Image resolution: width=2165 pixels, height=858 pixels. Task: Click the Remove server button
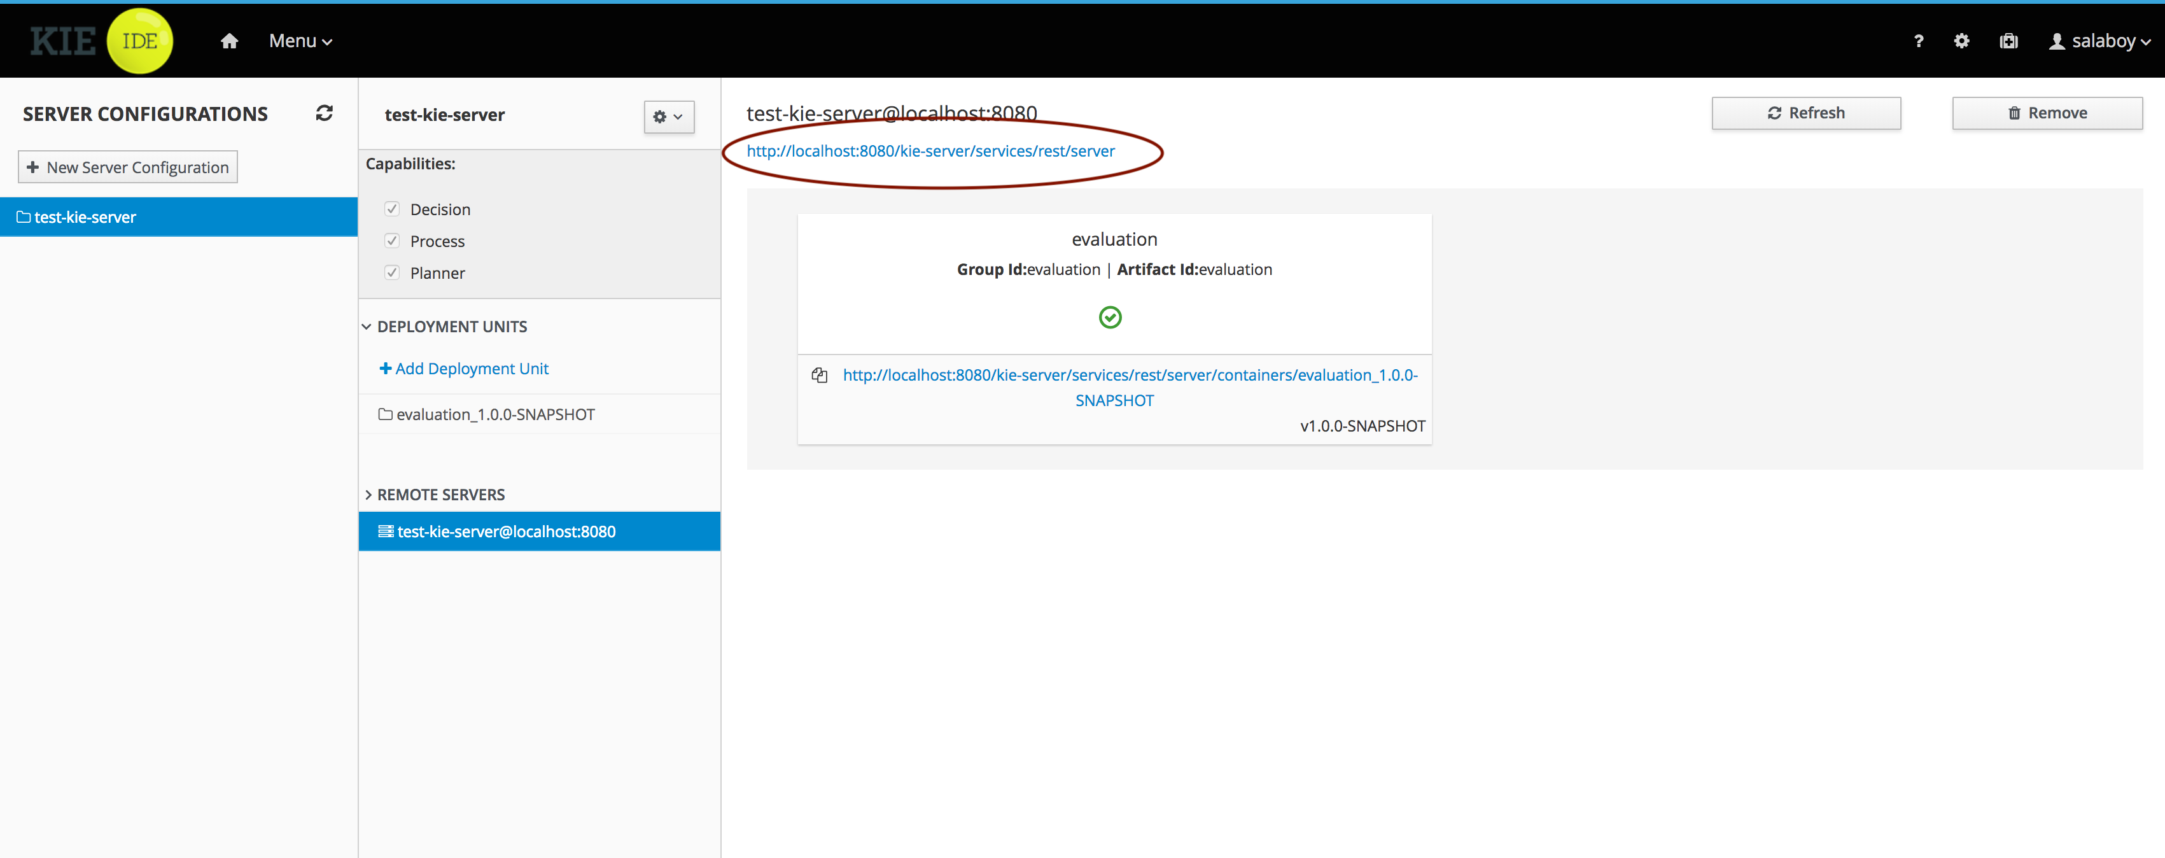coord(2047,113)
